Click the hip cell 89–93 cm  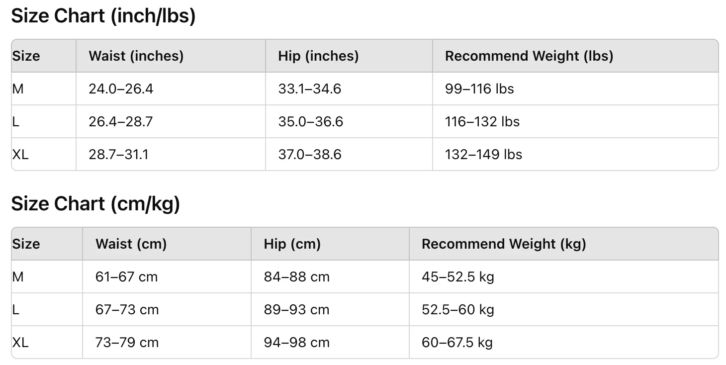[296, 310]
